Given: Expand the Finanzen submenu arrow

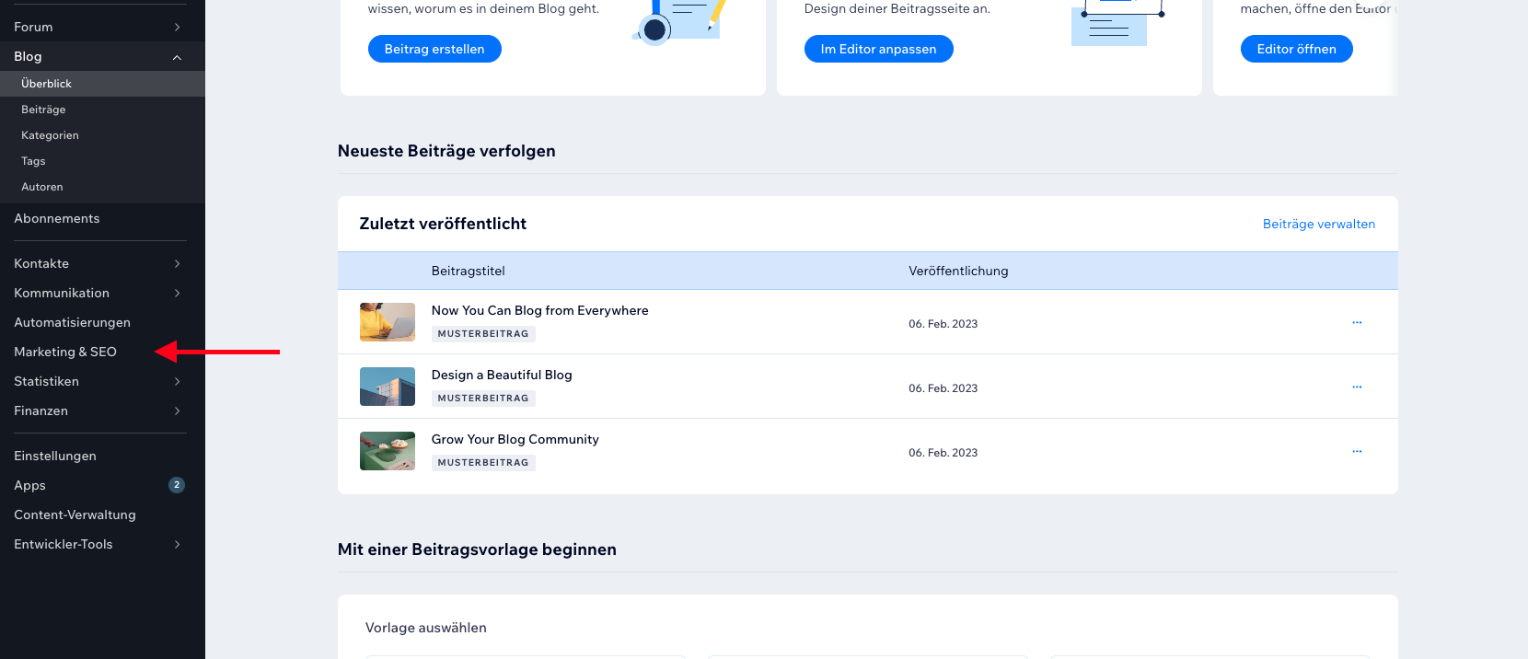Looking at the screenshot, I should (177, 411).
